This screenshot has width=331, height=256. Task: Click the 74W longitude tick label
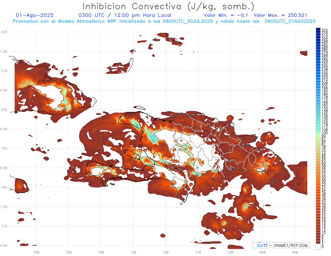tap(101, 252)
